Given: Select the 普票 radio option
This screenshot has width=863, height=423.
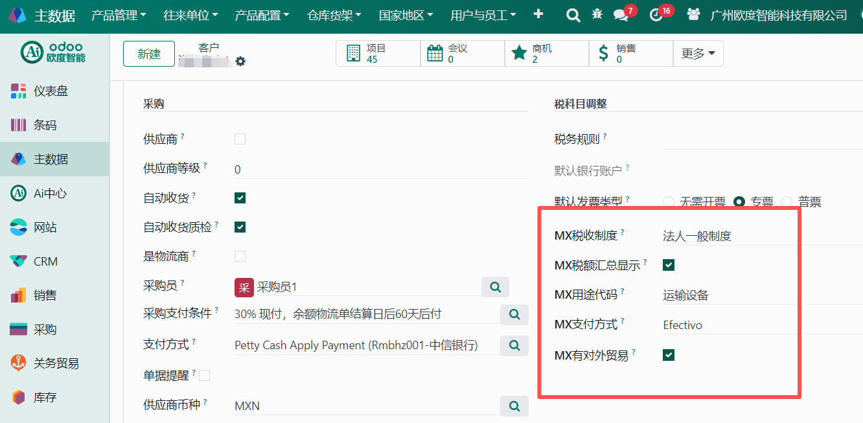Looking at the screenshot, I should coord(787,201).
